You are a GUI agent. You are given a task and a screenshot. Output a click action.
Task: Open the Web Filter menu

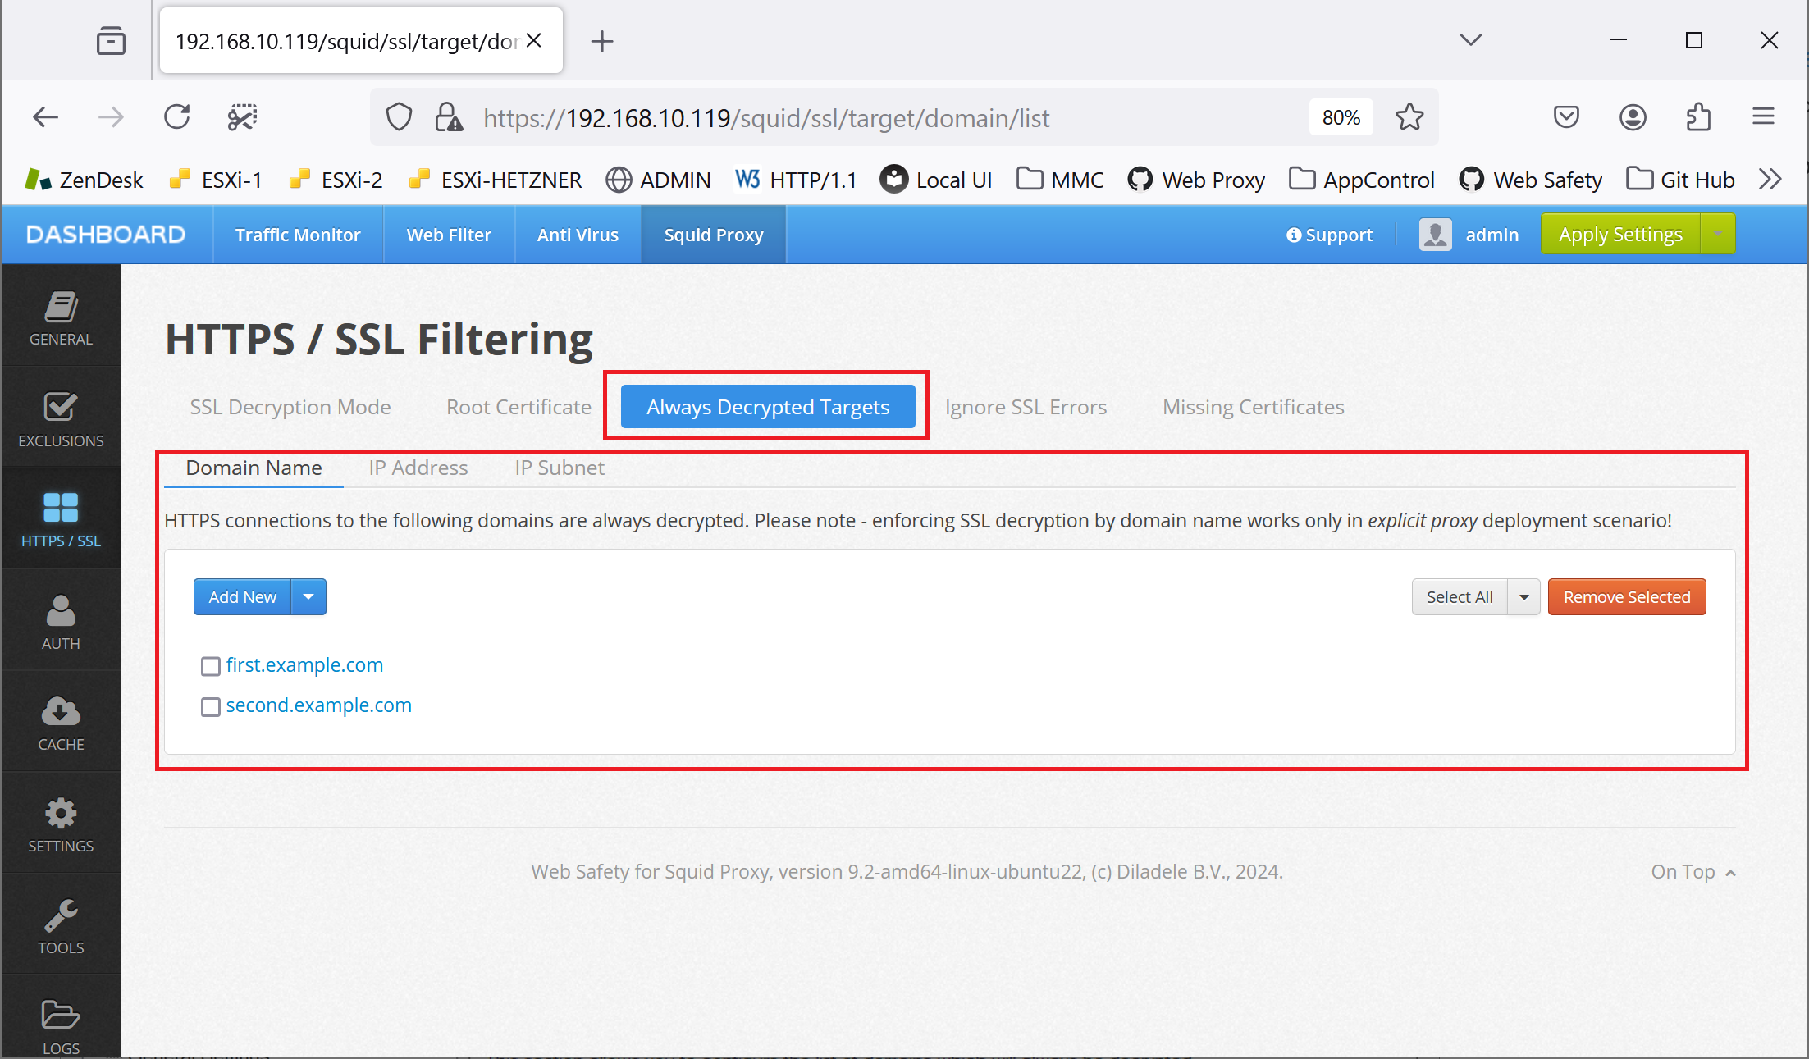(449, 235)
